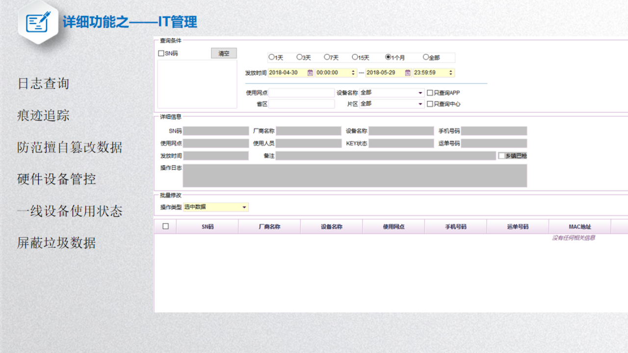628x353 pixels.
Task: Check the 乡镇巴枪 option
Action: pyautogui.click(x=501, y=156)
